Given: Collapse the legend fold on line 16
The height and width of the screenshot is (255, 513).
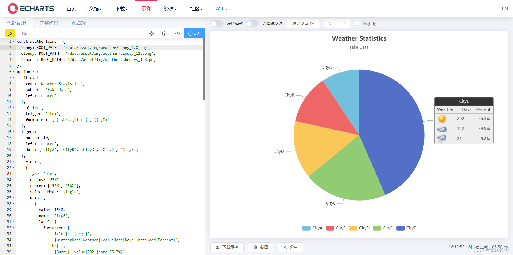Looking at the screenshot, I should pos(14,132).
